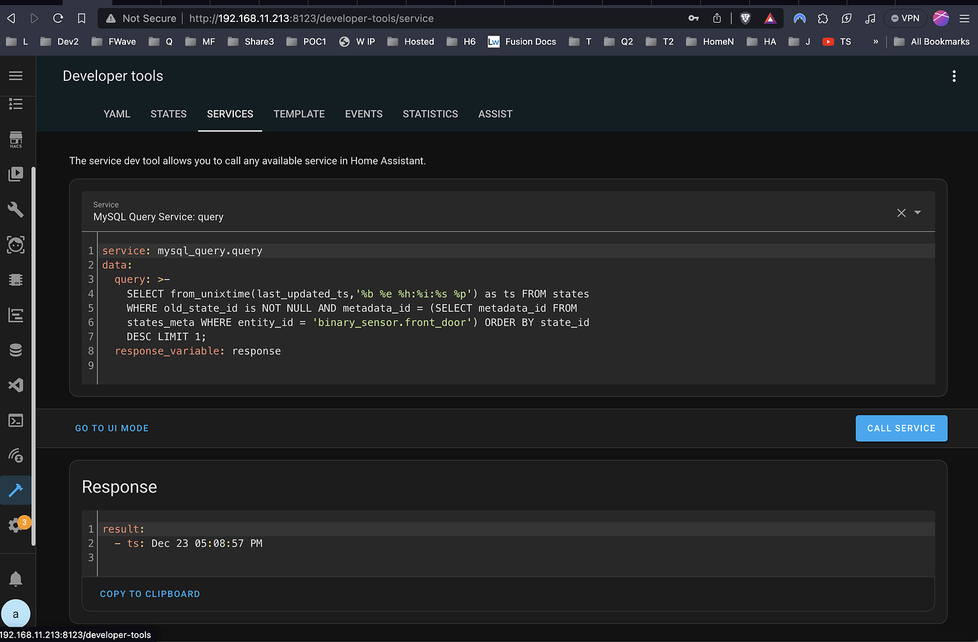Click the response line 'ts: Dec 23 05:08:57 PM'
The width and height of the screenshot is (978, 642).
point(189,544)
